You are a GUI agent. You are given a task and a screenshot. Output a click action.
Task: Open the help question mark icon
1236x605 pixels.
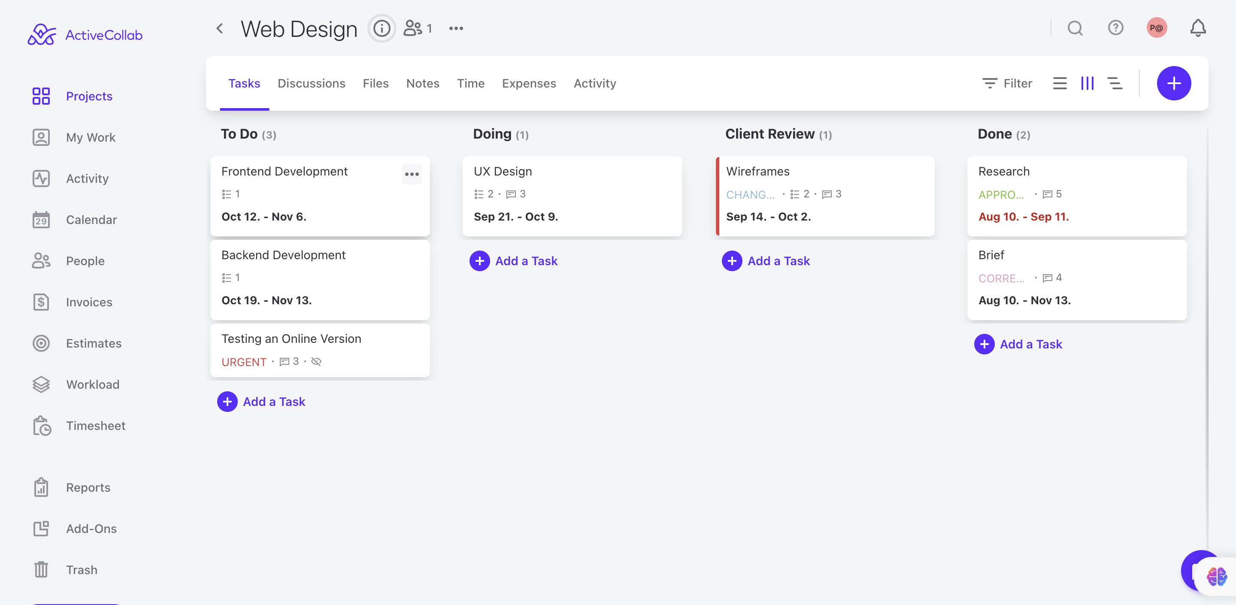[1115, 28]
